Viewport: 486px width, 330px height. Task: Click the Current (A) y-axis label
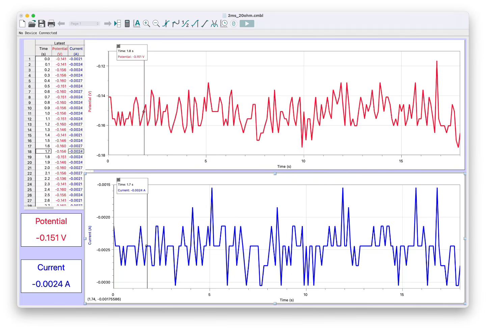90,236
